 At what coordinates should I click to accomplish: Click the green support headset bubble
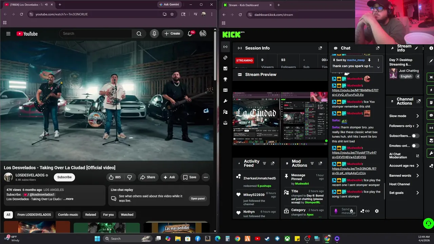point(429,224)
